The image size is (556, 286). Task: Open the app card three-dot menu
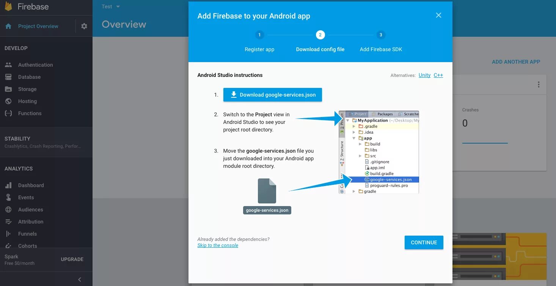point(539,84)
